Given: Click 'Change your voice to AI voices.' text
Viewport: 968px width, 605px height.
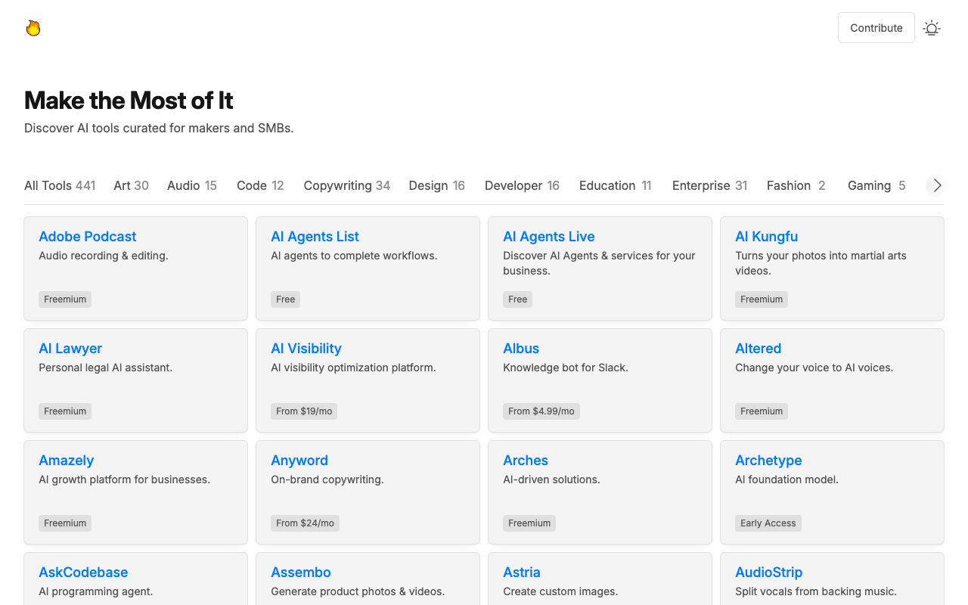Looking at the screenshot, I should point(814,368).
